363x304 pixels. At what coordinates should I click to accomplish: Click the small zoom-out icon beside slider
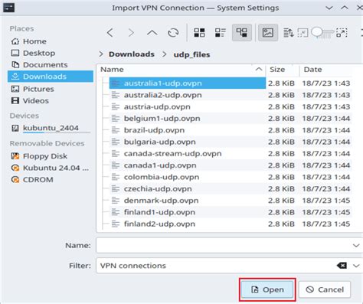pyautogui.click(x=302, y=33)
